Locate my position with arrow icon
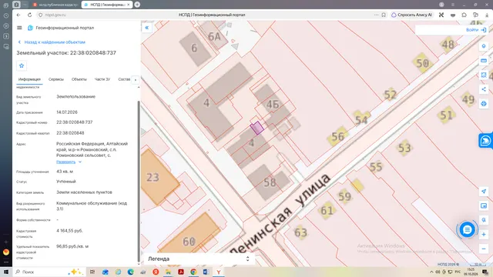The image size is (493, 277). [484, 192]
